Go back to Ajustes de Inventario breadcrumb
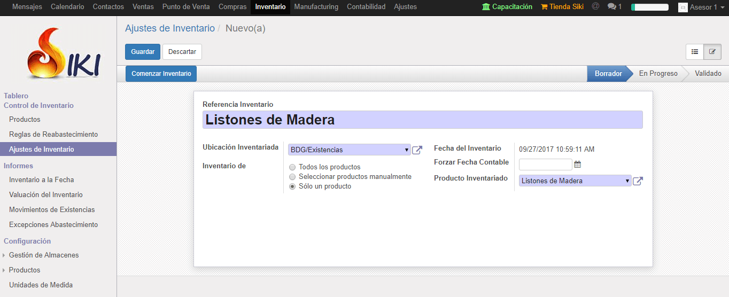The width and height of the screenshot is (729, 297). (x=170, y=28)
